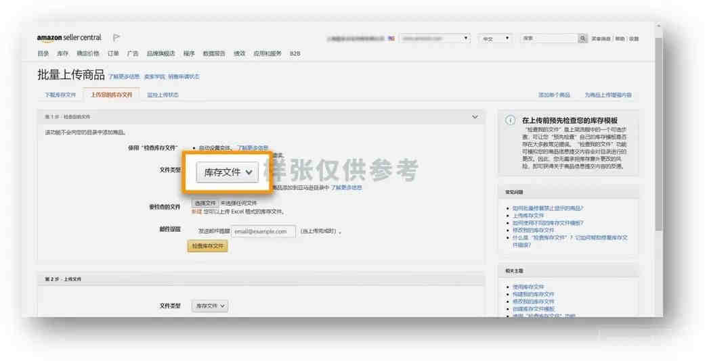Collapse the Step 1 section chevron
The height and width of the screenshot is (361, 707).
click(x=475, y=117)
